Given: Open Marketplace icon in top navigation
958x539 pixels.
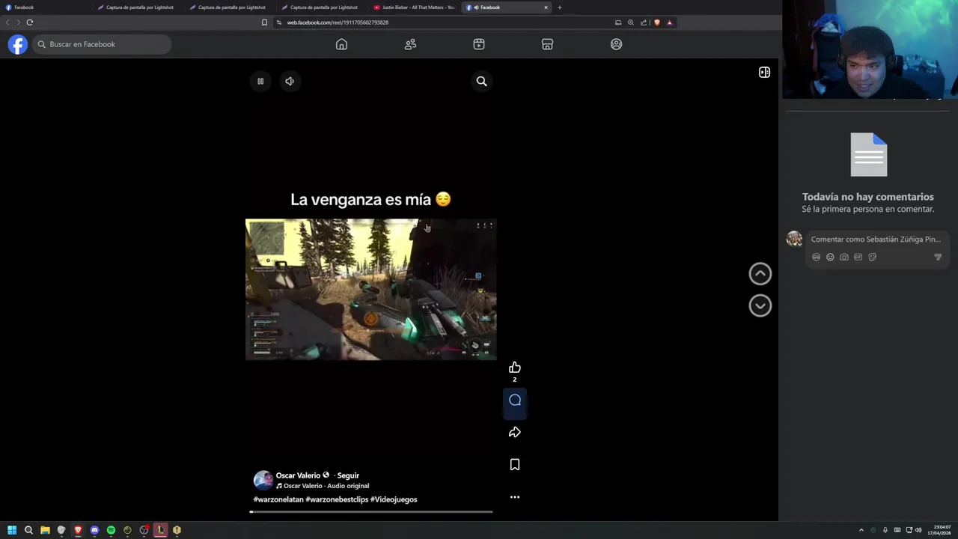Looking at the screenshot, I should click(x=547, y=44).
